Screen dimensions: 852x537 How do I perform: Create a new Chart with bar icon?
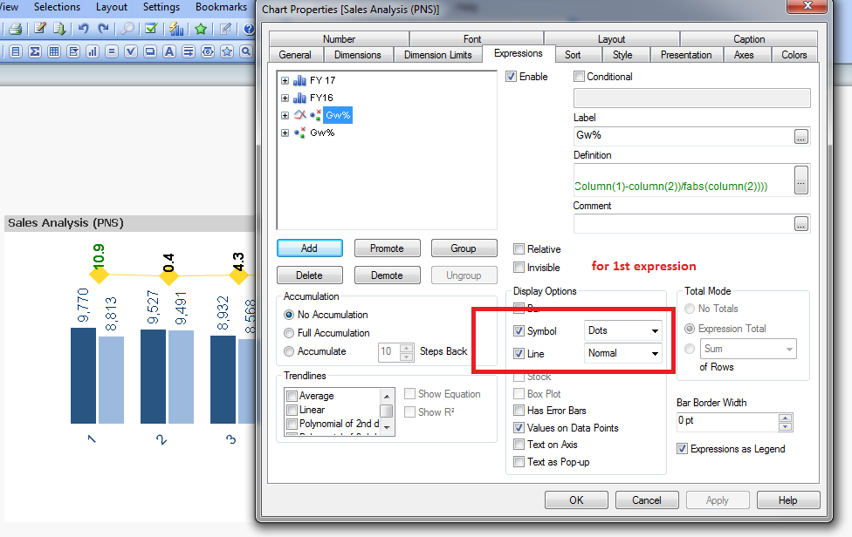[x=93, y=51]
